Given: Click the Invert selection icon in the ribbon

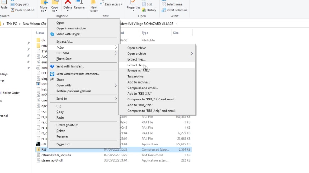Looking at the screenshot, I should [163, 10].
